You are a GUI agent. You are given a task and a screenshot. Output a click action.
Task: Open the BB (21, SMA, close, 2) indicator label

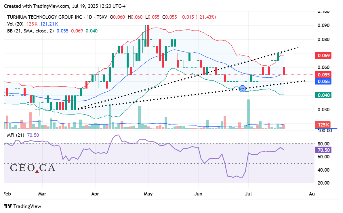[31, 31]
